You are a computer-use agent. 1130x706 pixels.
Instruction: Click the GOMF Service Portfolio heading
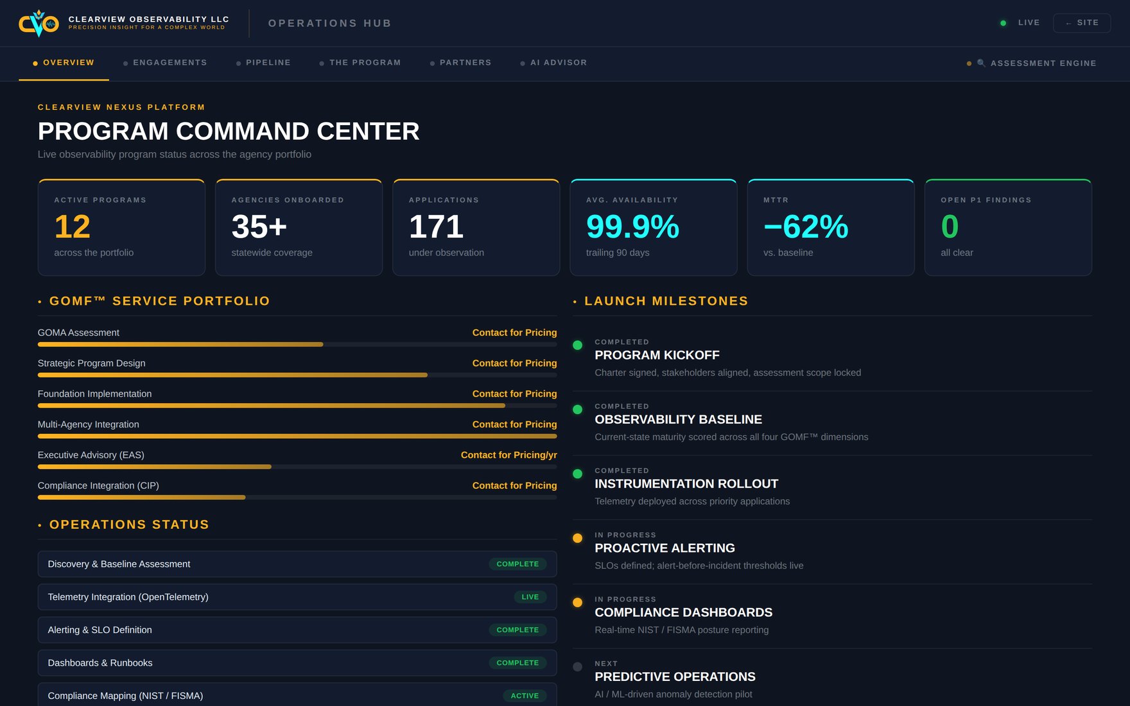160,301
